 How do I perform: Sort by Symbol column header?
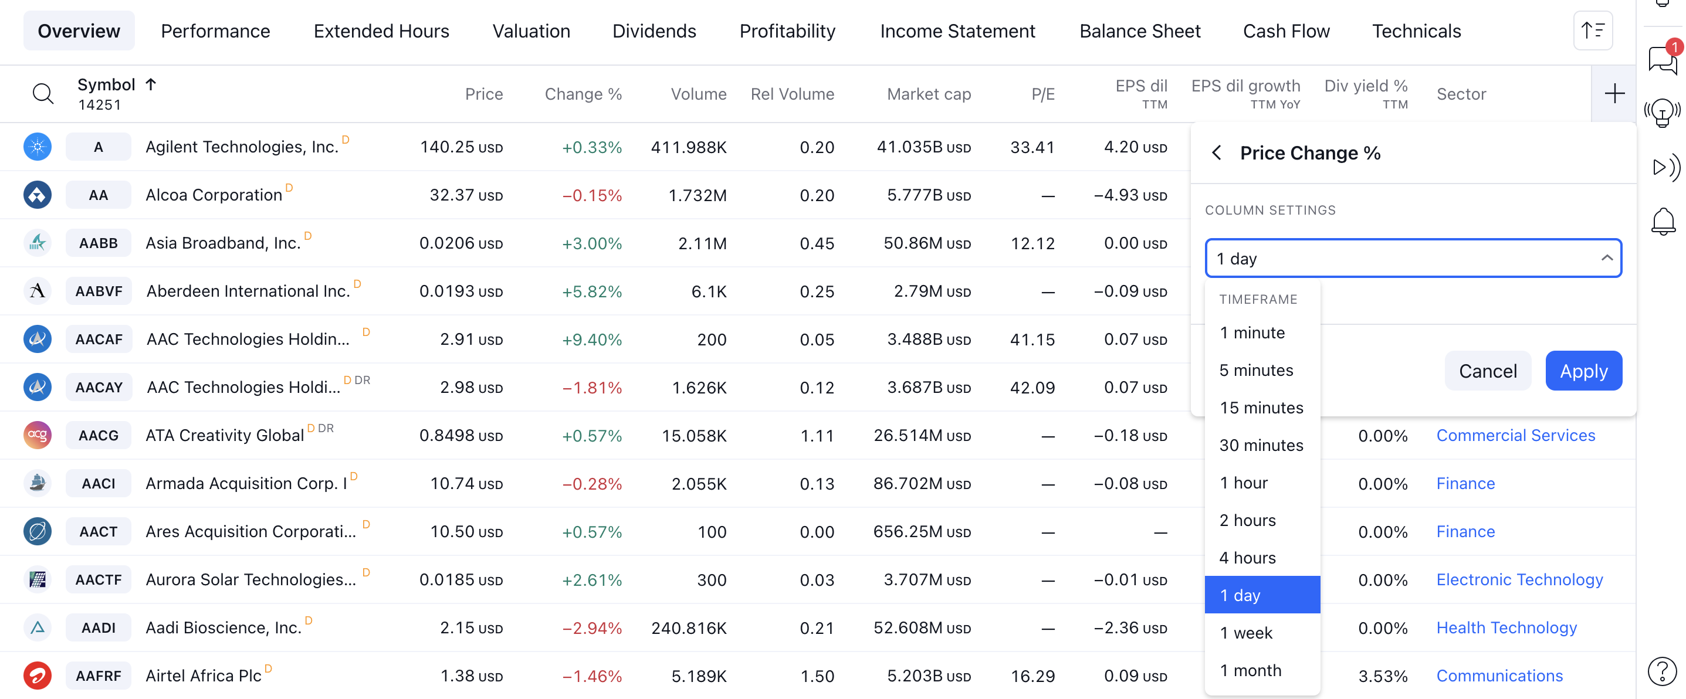pos(107,84)
